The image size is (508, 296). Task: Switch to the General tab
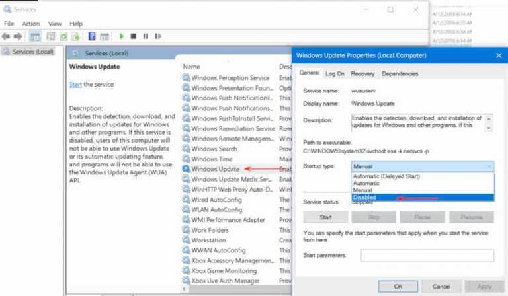pos(310,73)
